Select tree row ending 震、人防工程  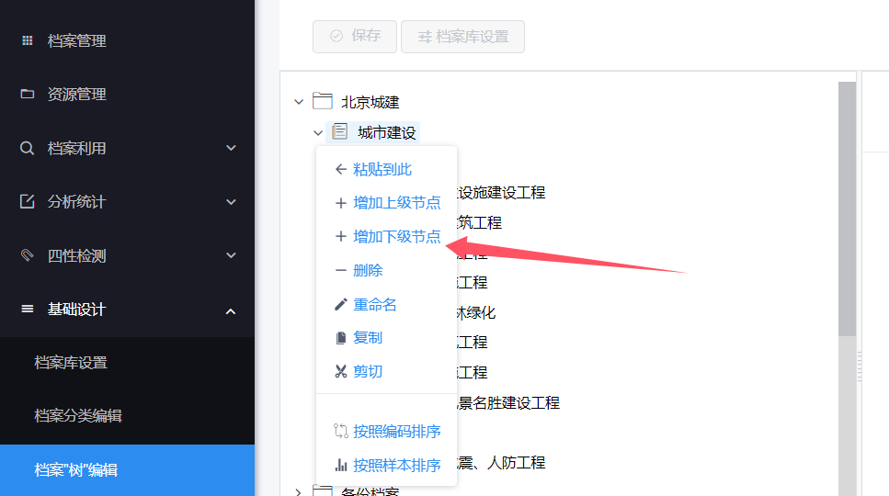tap(501, 463)
